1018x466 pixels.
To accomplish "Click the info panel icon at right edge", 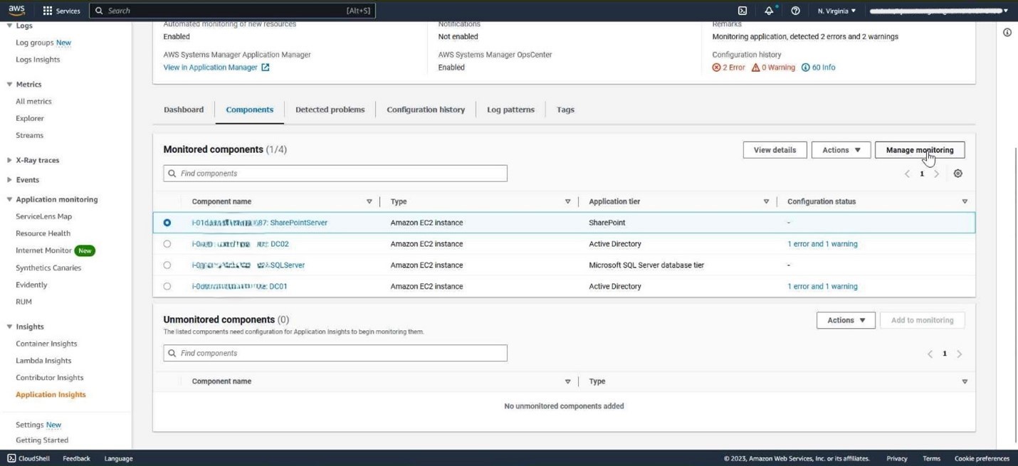I will tap(1007, 32).
